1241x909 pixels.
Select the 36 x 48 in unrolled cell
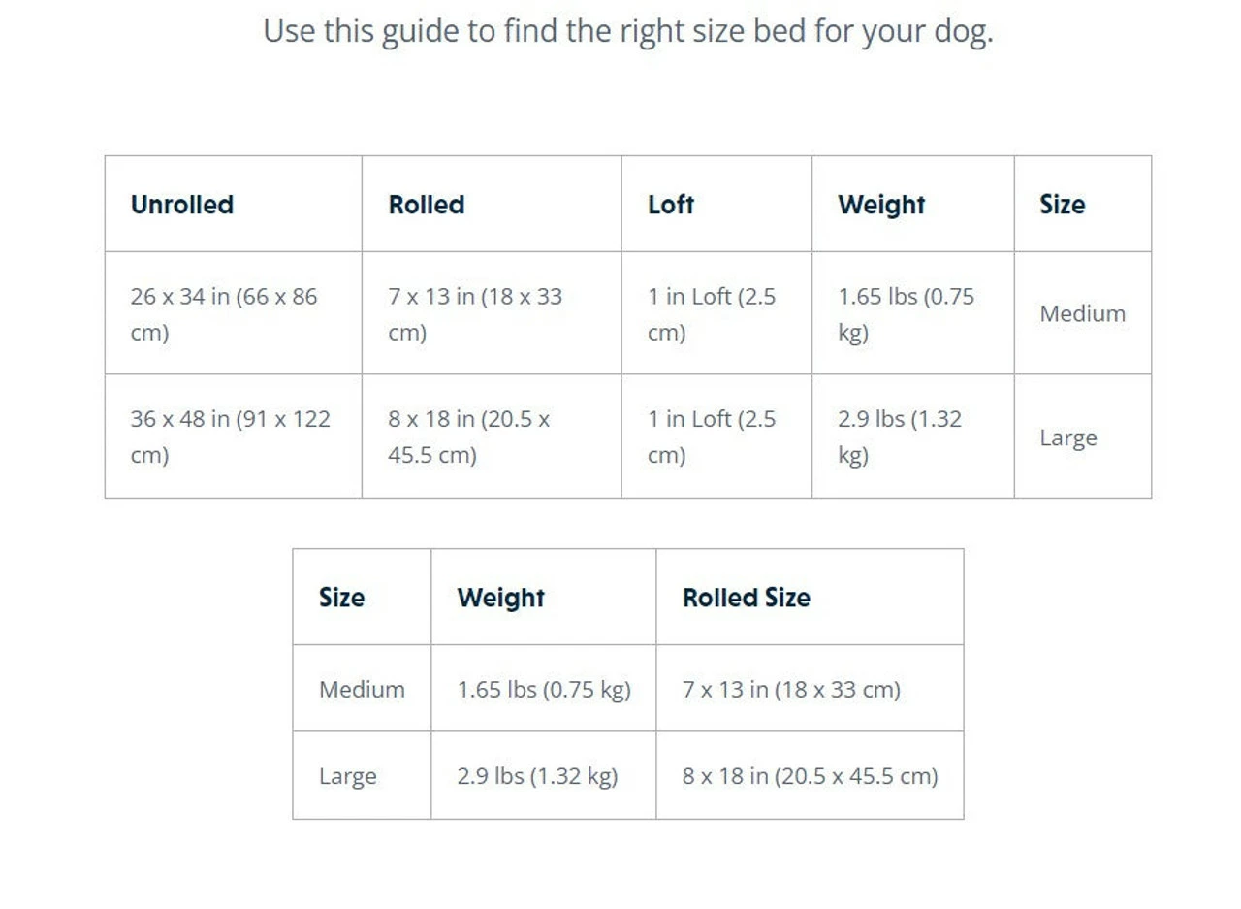(230, 437)
